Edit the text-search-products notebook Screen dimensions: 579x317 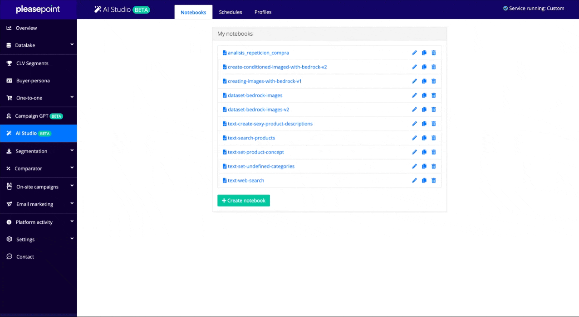[x=414, y=138]
